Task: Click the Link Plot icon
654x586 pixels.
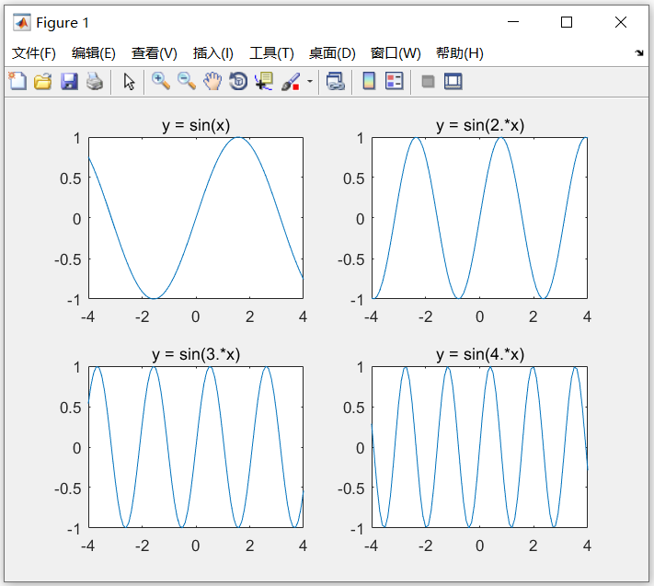Action: tap(336, 81)
